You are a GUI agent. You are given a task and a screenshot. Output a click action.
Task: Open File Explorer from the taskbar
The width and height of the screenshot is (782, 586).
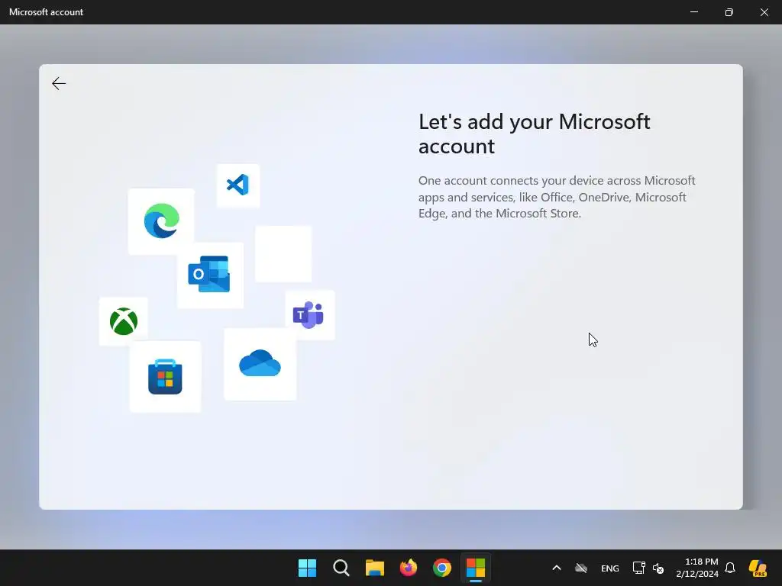coord(374,568)
